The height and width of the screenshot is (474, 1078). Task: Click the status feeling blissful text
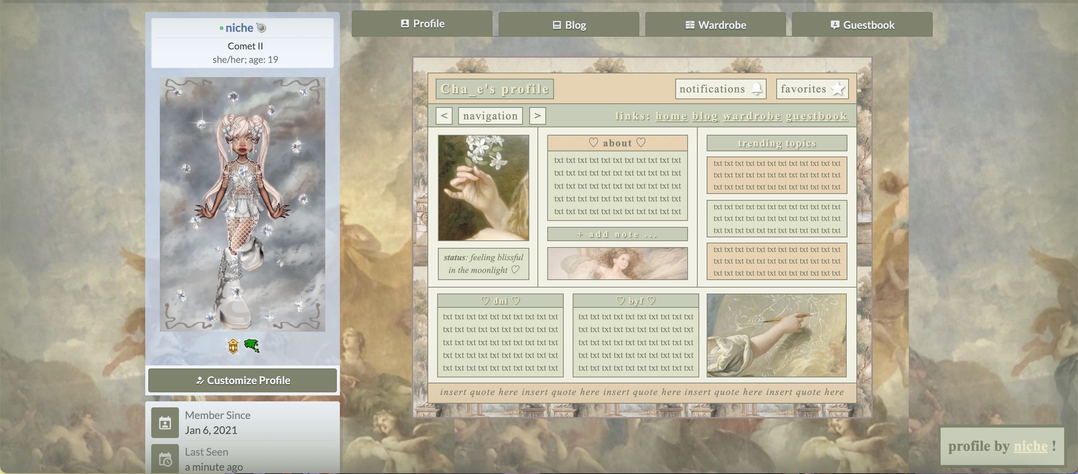tap(483, 264)
